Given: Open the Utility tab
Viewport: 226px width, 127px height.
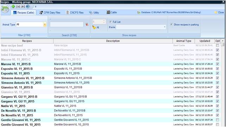Looking at the screenshot, I should pos(94,13).
